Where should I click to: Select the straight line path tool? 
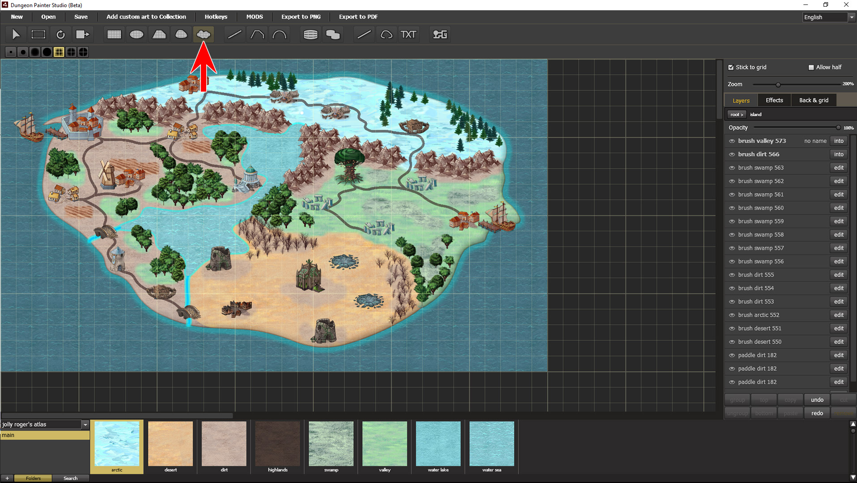click(x=234, y=34)
